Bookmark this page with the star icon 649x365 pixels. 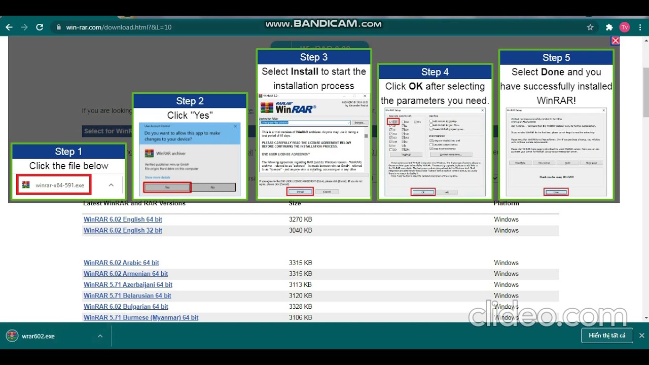tap(590, 27)
